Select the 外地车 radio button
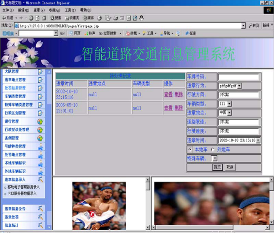This screenshot has height=233, width=274. 213,150
